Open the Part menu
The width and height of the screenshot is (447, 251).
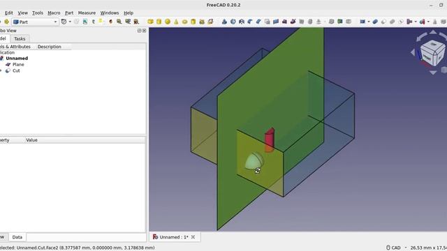(69, 13)
